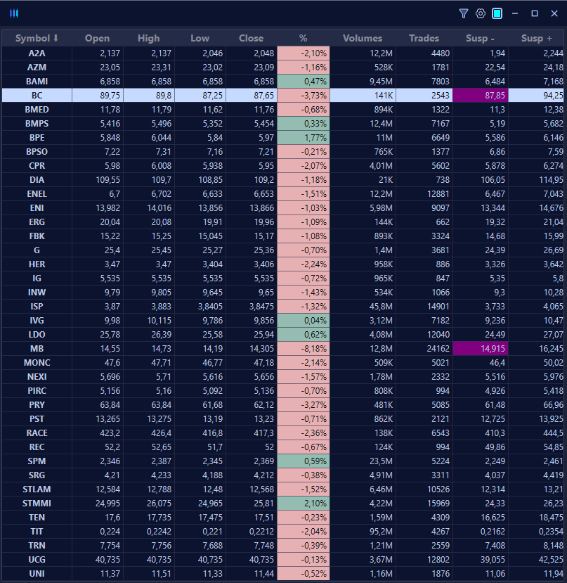
Task: Select the UCG symbol cell
Action: click(37, 560)
